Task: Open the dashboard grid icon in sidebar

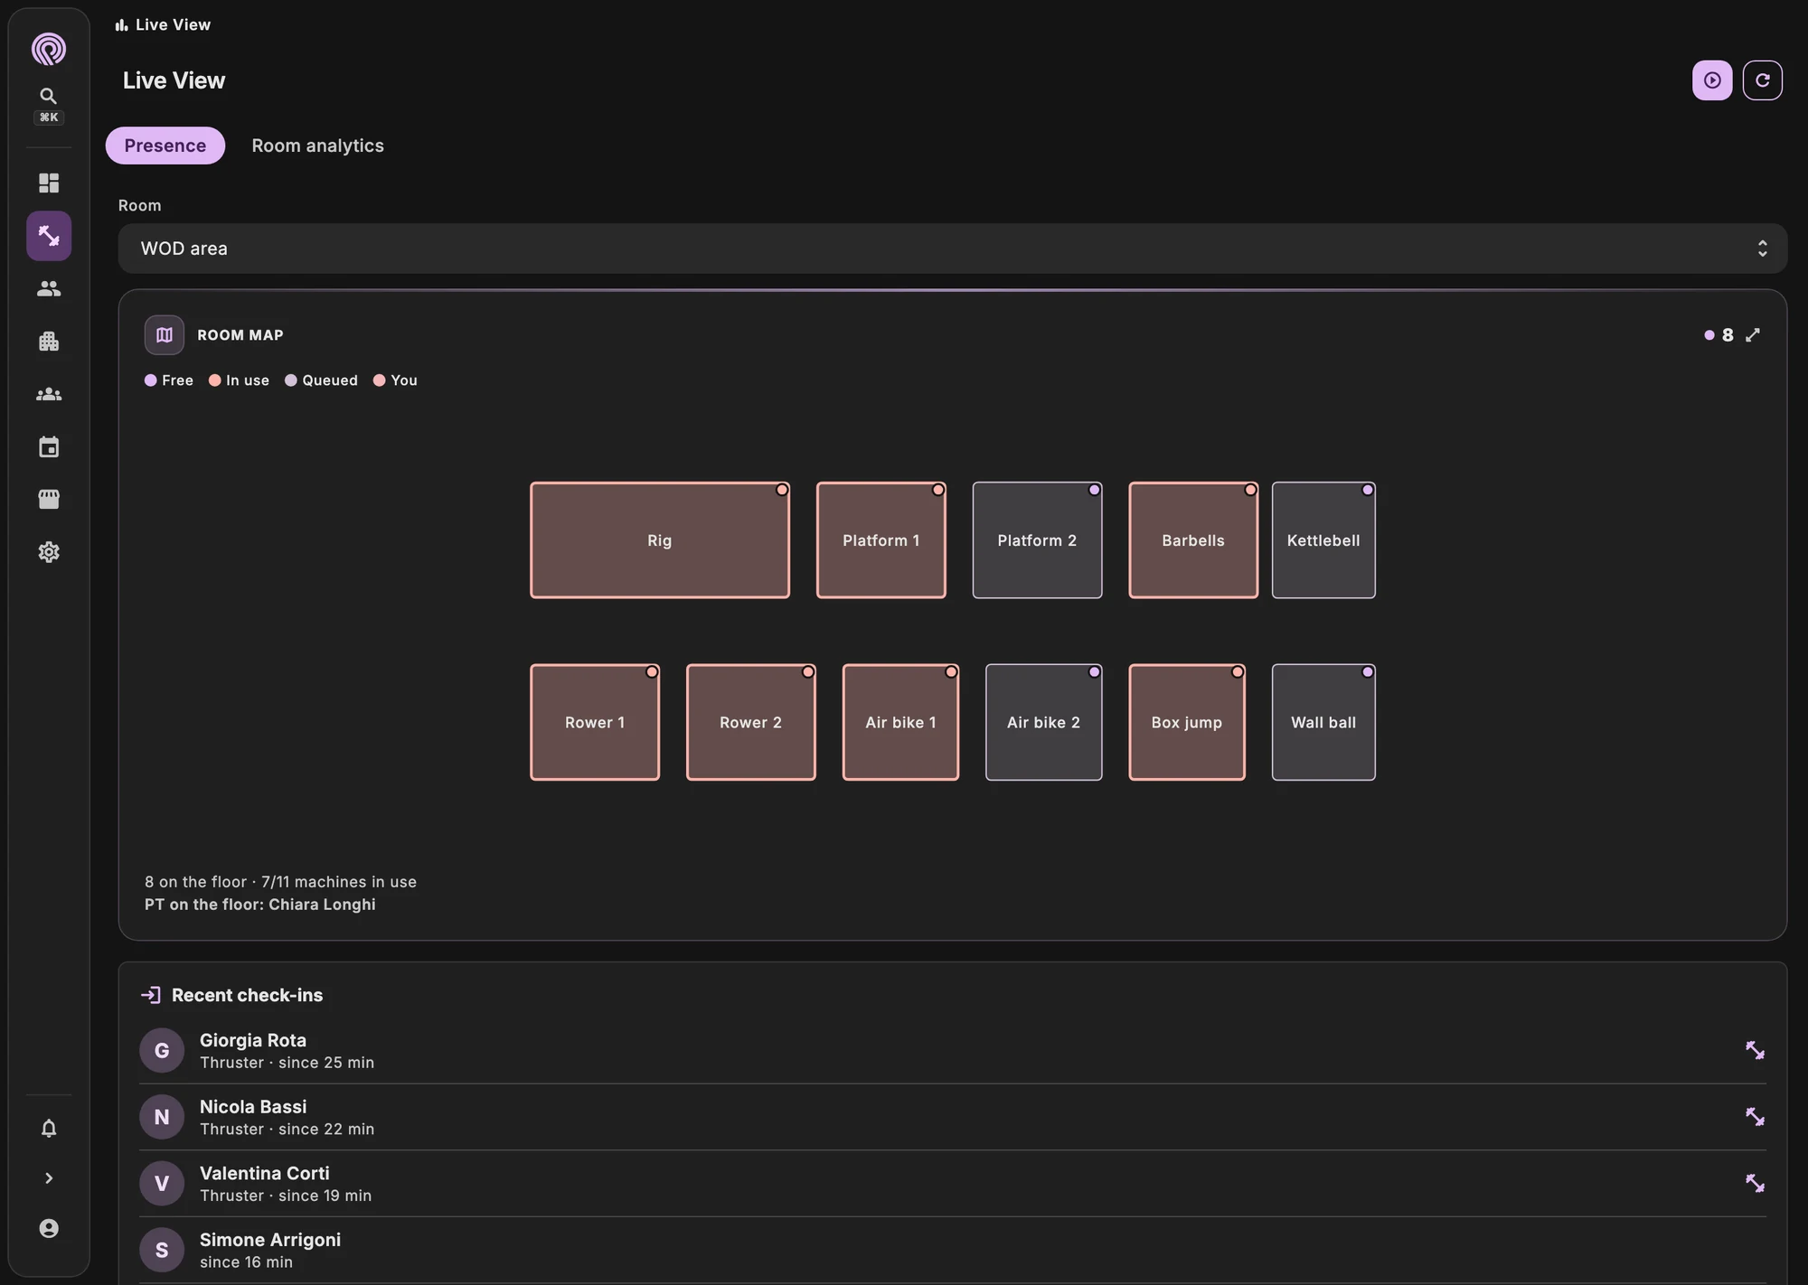Action: [49, 183]
